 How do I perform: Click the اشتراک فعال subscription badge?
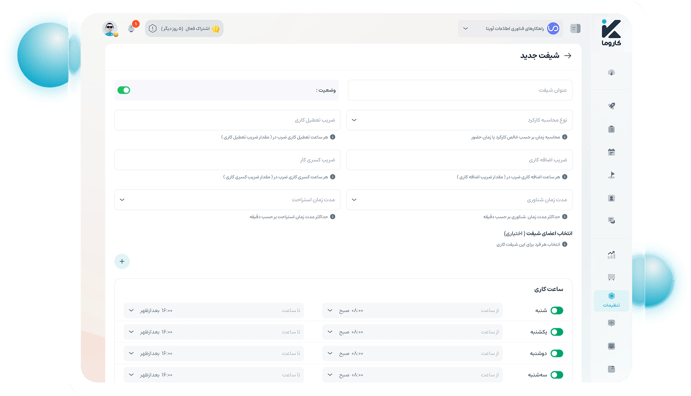click(x=184, y=29)
